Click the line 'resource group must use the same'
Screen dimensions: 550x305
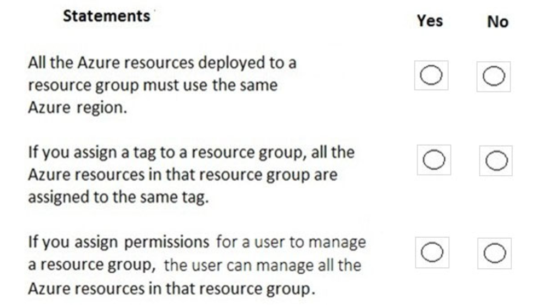pos(153,85)
